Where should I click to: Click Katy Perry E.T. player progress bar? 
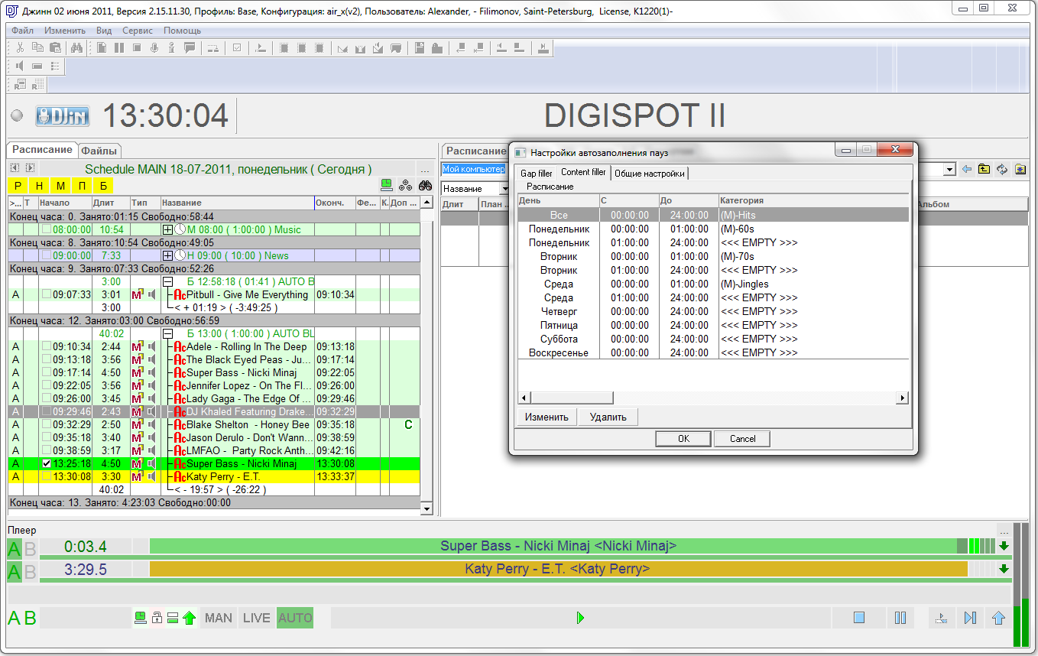(x=557, y=569)
